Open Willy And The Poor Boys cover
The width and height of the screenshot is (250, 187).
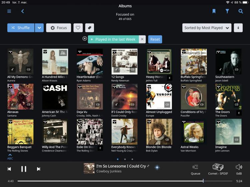coord(55,132)
